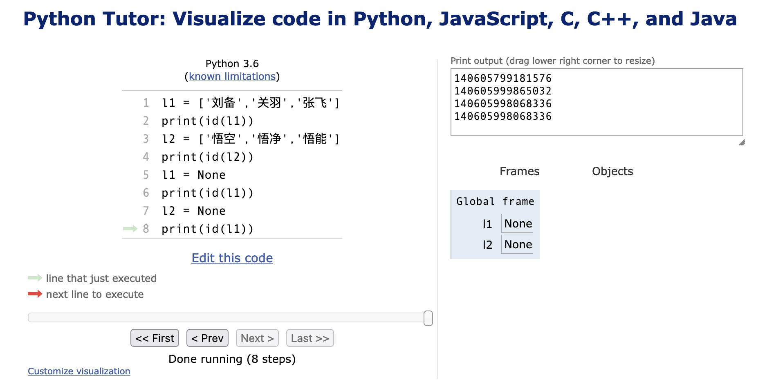Open the 'Customize visualization' link
776x387 pixels.
(79, 371)
